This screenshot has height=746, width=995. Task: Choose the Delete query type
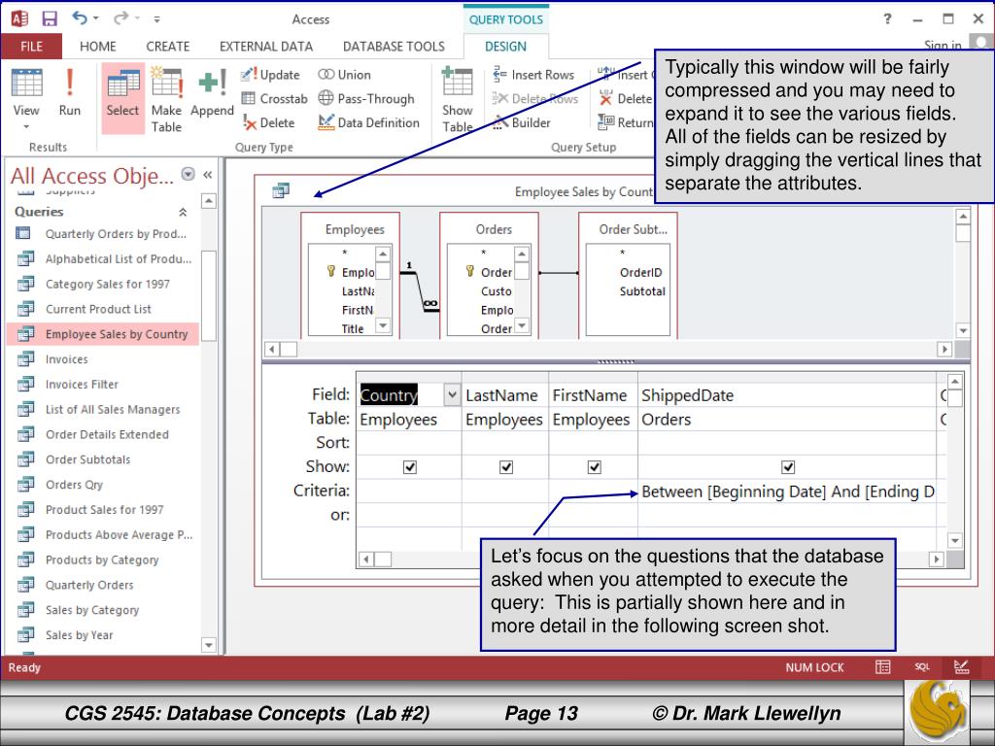point(269,122)
